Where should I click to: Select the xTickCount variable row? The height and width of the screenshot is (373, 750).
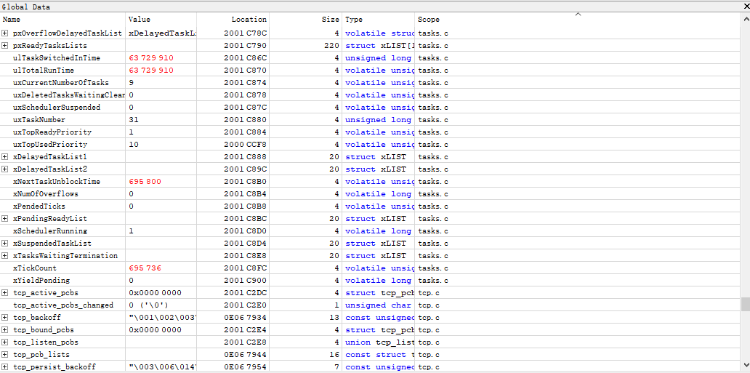(35, 268)
